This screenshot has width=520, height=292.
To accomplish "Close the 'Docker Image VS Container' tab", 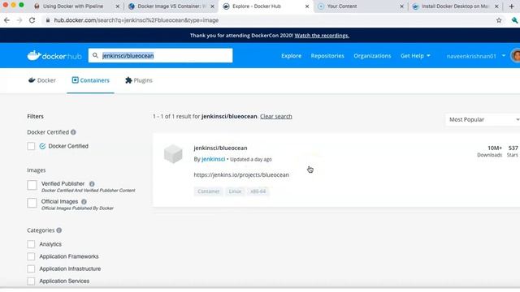I will point(212,6).
